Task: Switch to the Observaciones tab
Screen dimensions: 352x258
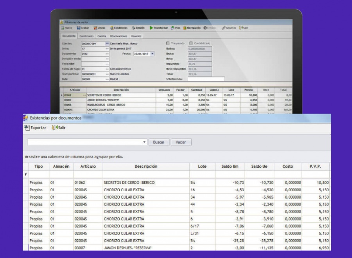Action: coord(119,36)
